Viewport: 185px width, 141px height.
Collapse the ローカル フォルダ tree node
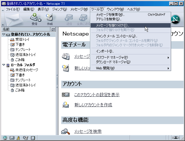click(4, 65)
